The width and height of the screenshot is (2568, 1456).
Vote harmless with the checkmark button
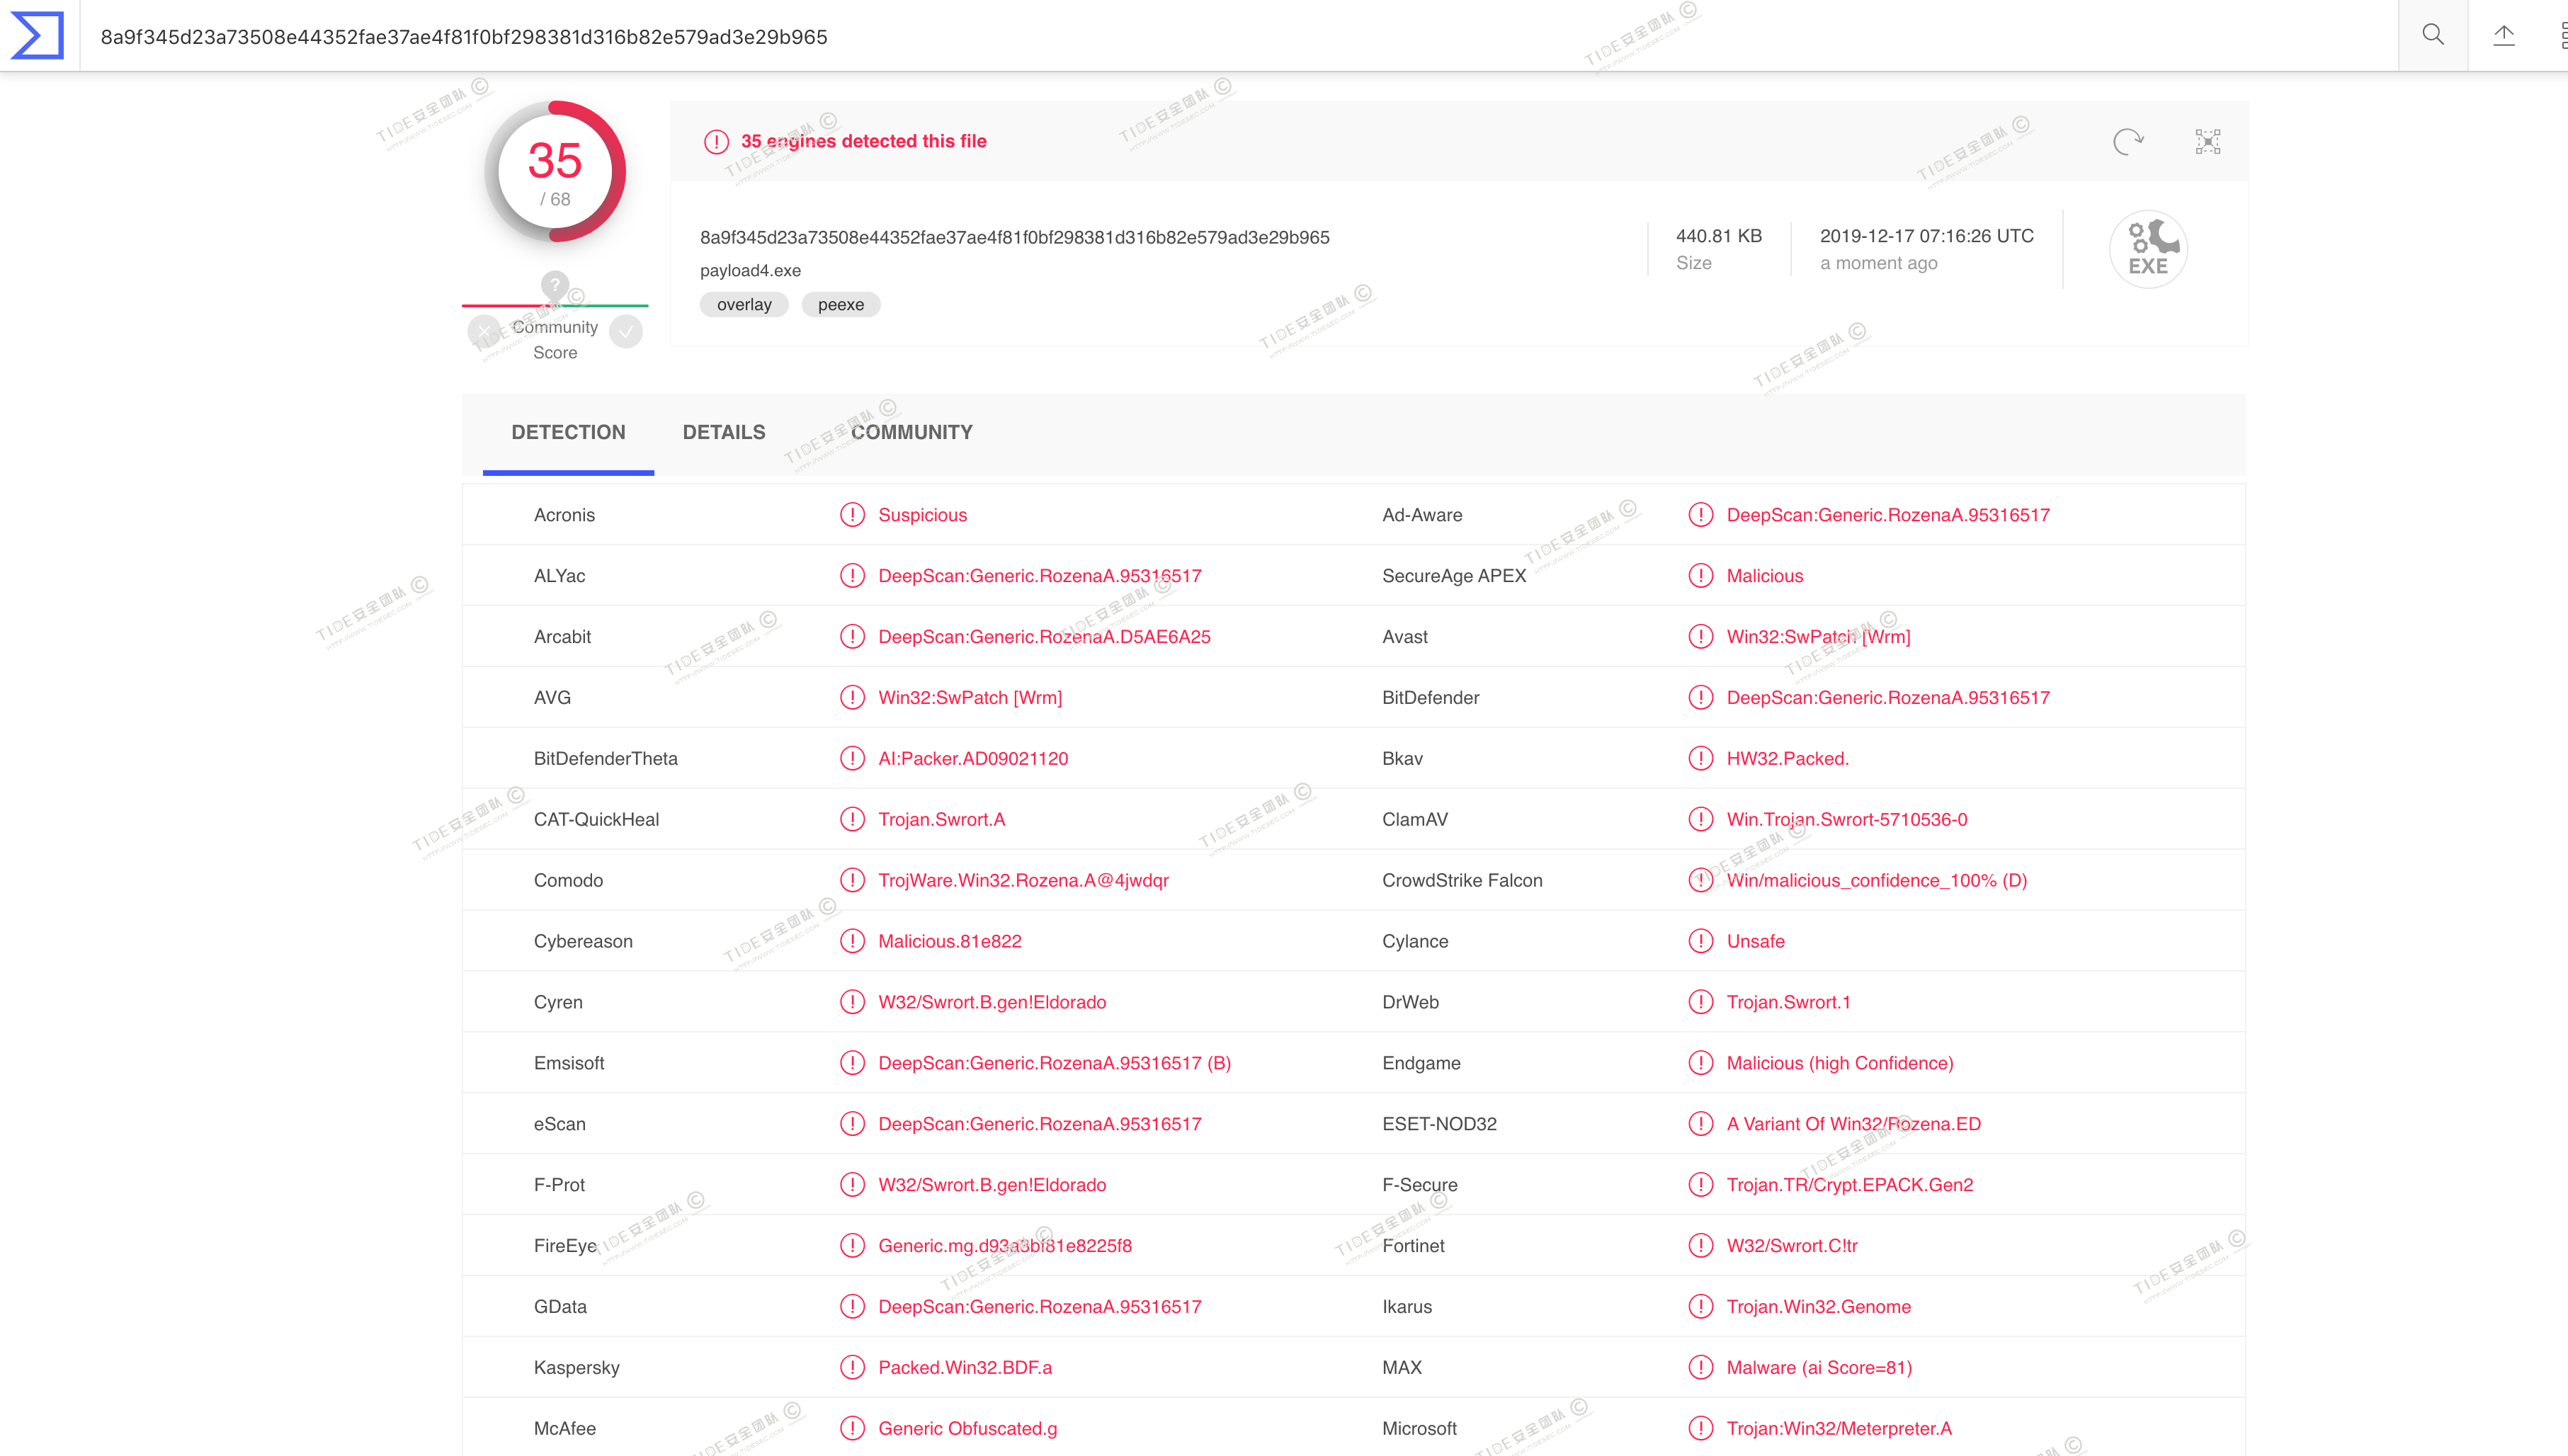[626, 331]
